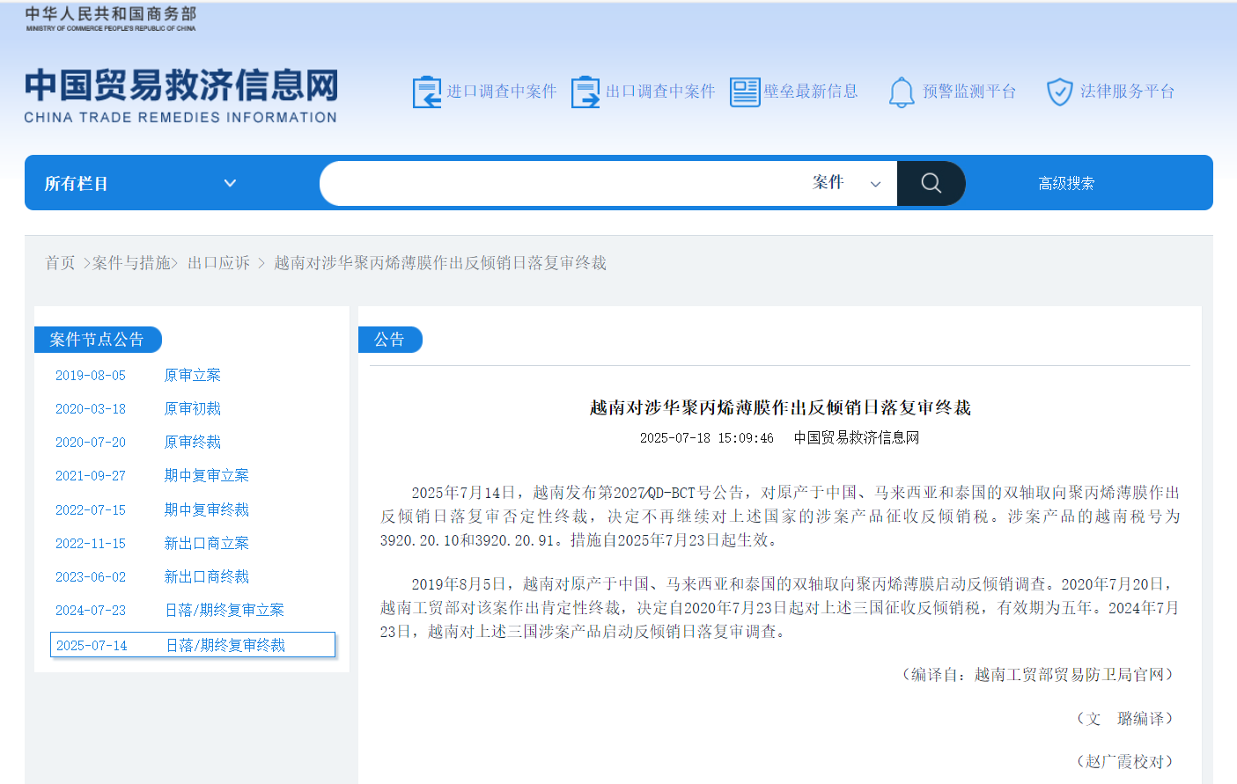Select the 案件节点公告 tab

(x=98, y=340)
